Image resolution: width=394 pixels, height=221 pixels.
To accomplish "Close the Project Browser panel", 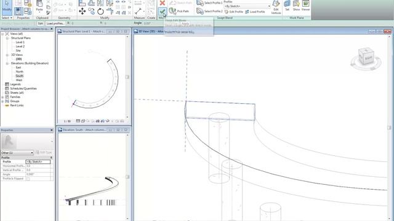I will 52,29.
